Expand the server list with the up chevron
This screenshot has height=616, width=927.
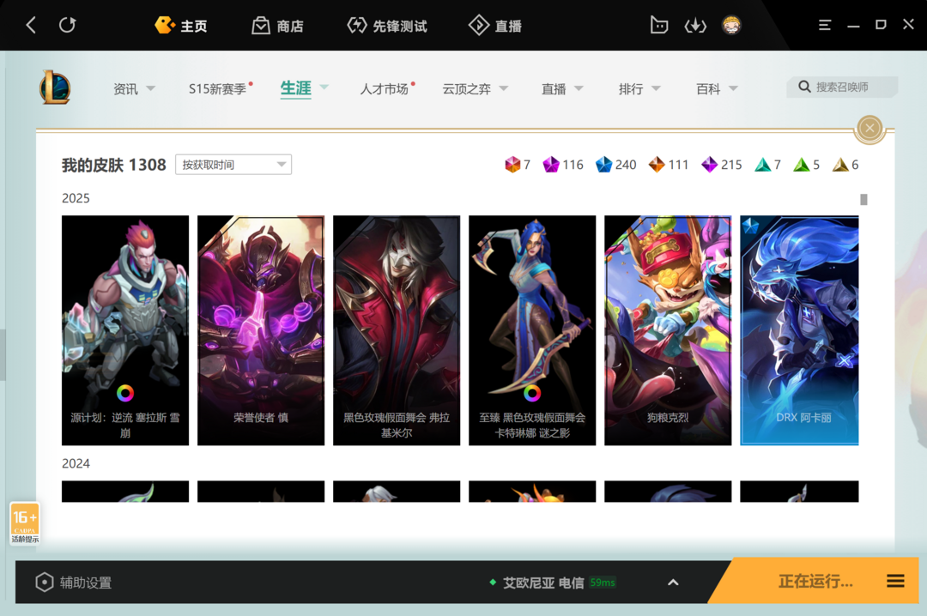click(x=673, y=583)
